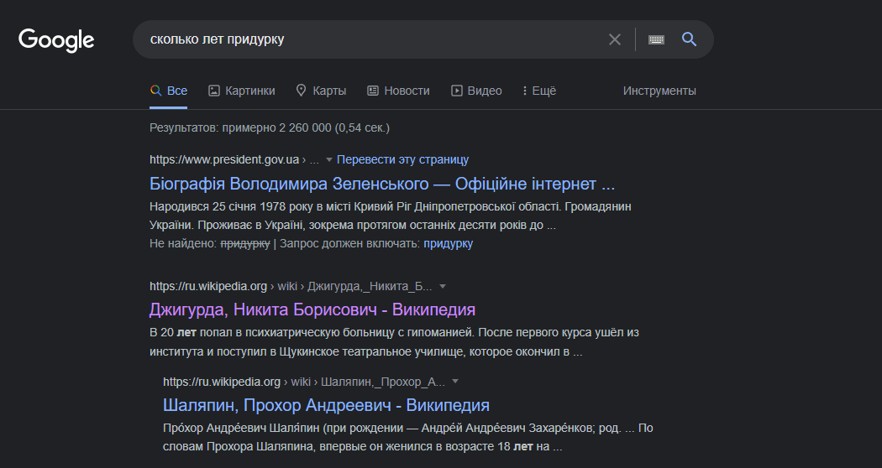
Task: Click inside the search query input field
Action: [370, 39]
